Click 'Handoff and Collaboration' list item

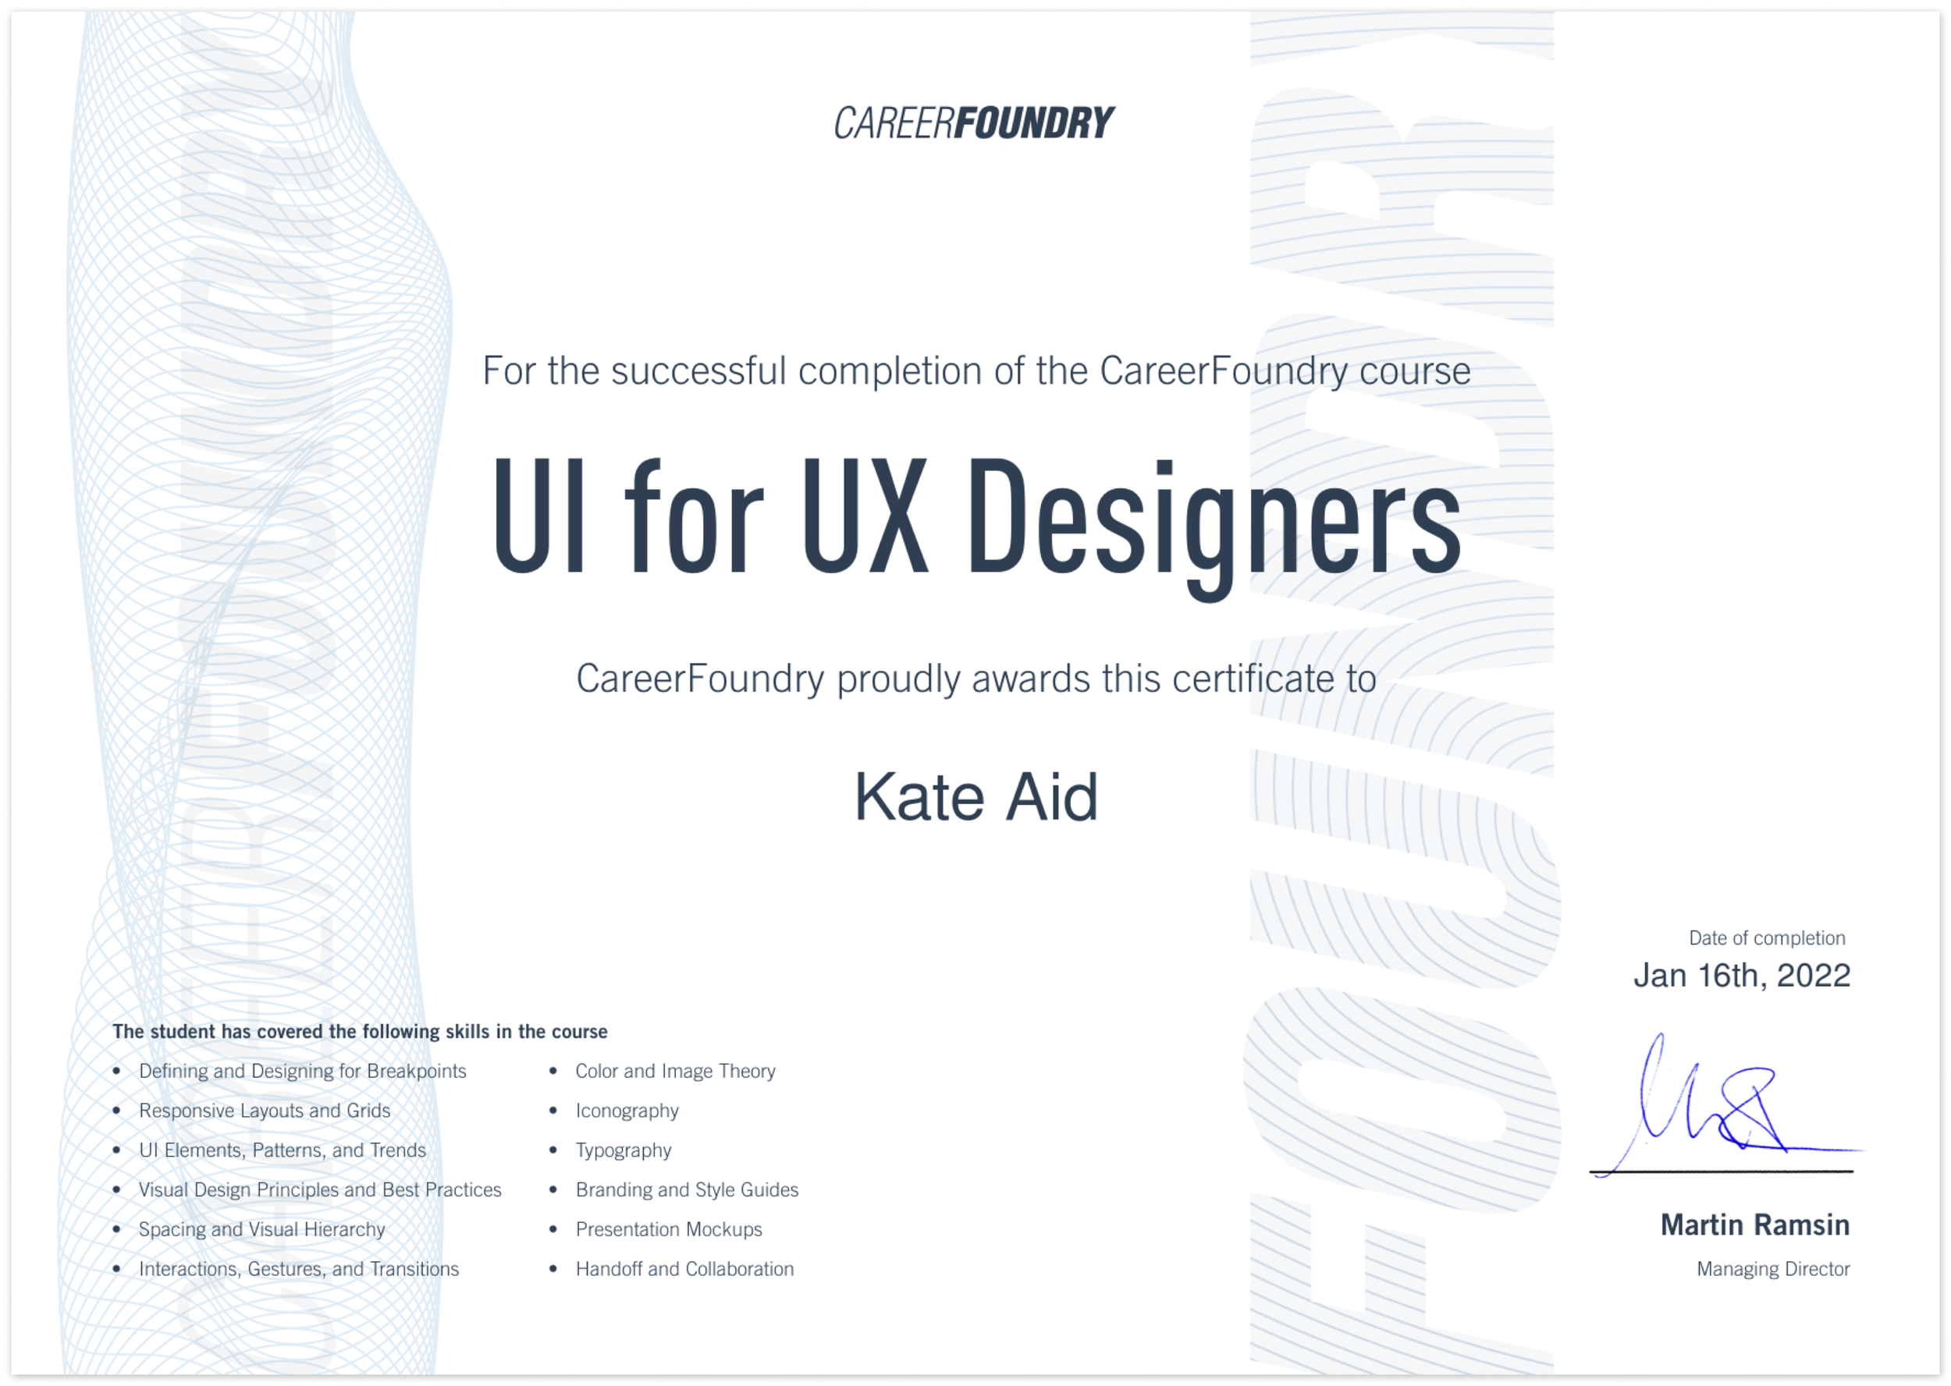tap(684, 1269)
